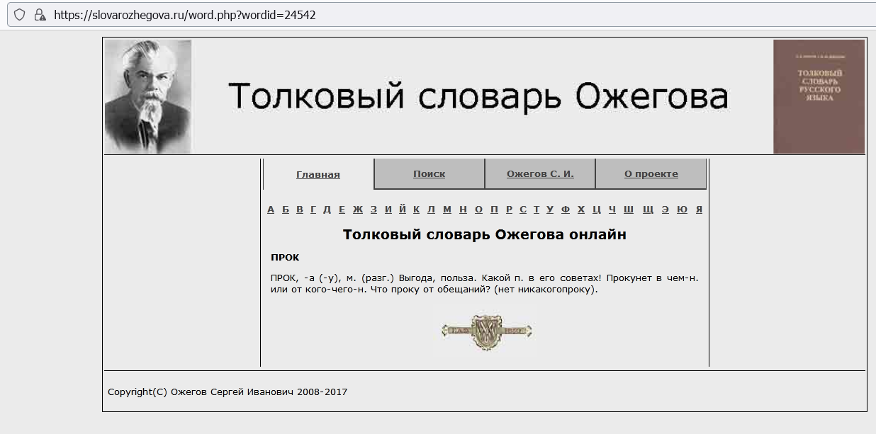876x434 pixels.
Task: Select letter У in alphabet index
Action: (x=550, y=209)
